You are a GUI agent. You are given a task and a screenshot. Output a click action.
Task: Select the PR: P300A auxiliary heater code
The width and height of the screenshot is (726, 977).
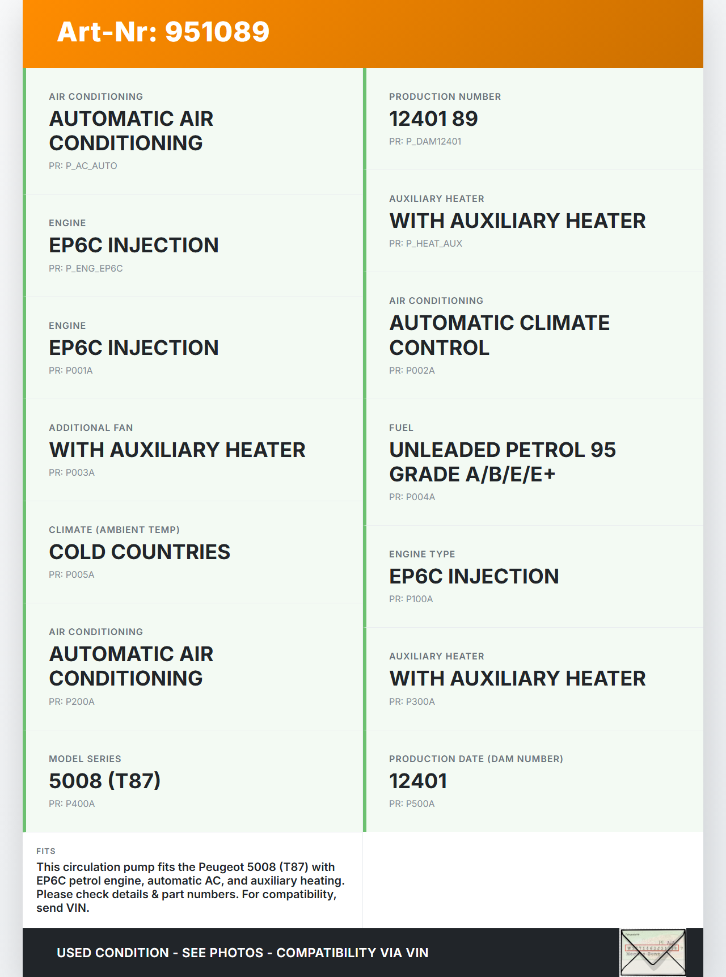tap(412, 701)
